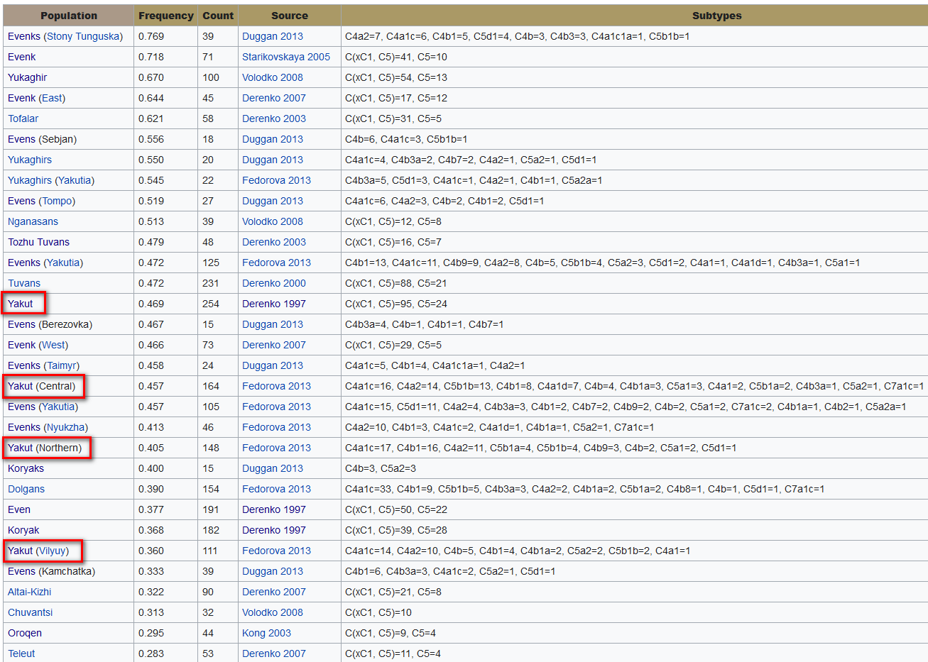Click the Taimyr link
This screenshot has width=928, height=662.
62,365
